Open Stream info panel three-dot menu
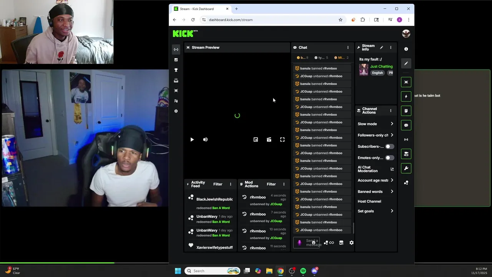The image size is (492, 277). click(x=391, y=48)
